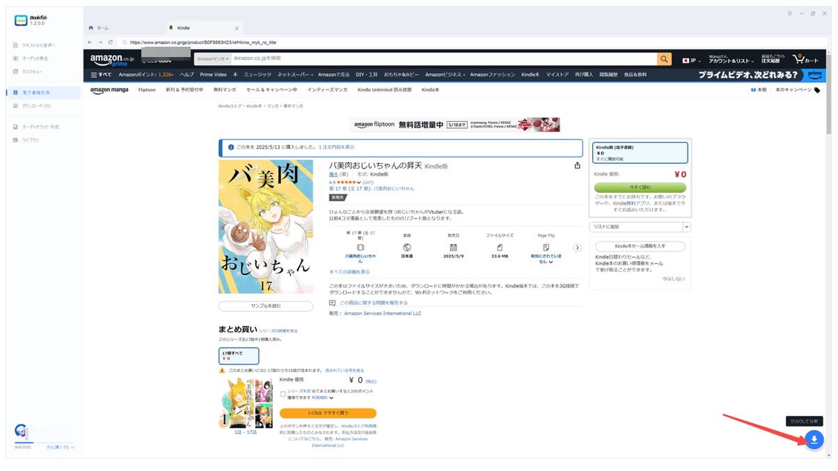
Task: Click the amazon manga logo
Action: [x=109, y=90]
